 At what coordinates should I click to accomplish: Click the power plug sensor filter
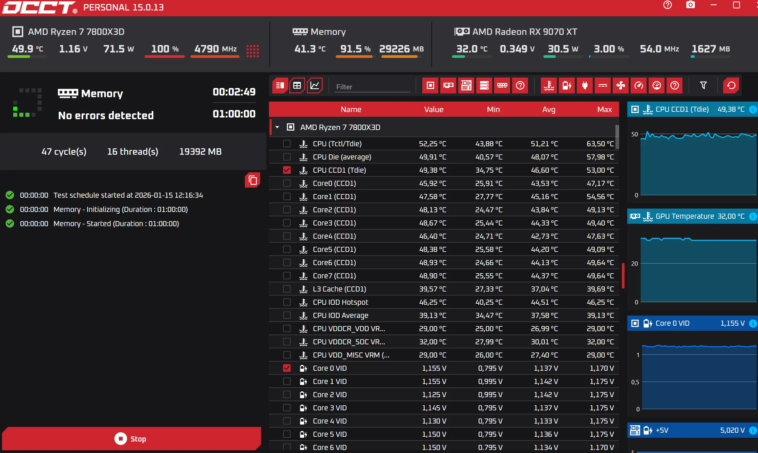[x=585, y=85]
